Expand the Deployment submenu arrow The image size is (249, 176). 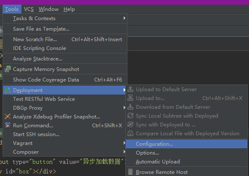124,90
